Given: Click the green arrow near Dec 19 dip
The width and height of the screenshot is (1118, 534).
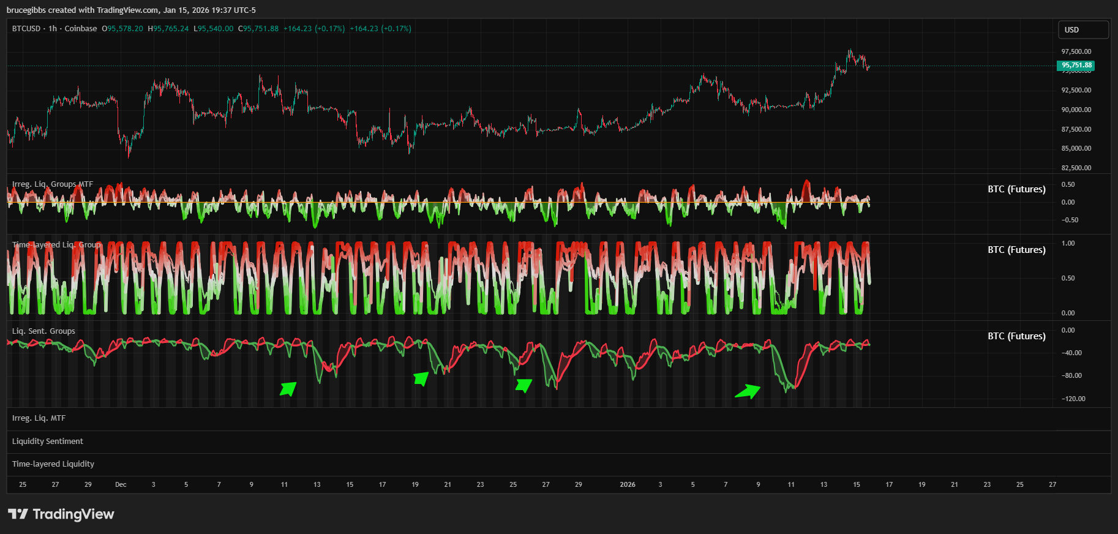Looking at the screenshot, I should click(421, 378).
